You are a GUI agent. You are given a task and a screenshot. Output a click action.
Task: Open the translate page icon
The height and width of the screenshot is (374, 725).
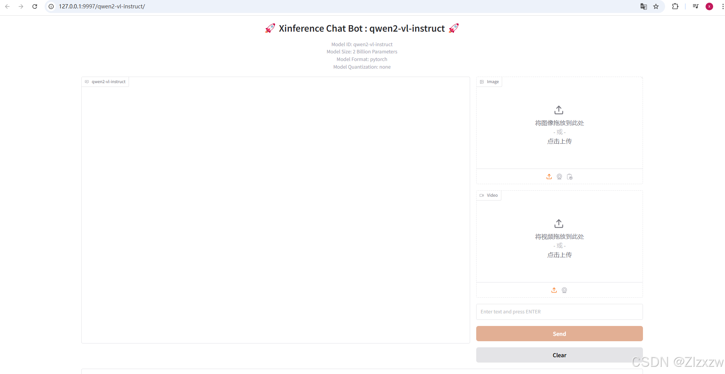(643, 6)
